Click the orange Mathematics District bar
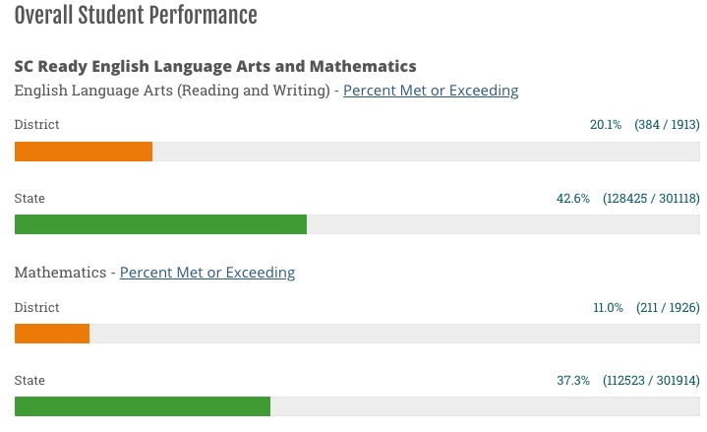 point(52,334)
